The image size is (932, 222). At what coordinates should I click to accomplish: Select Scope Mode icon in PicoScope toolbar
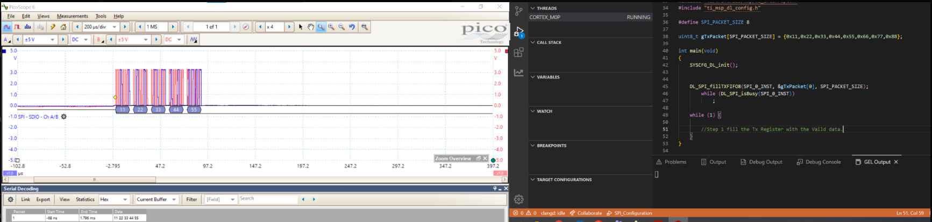pyautogui.click(x=7, y=27)
